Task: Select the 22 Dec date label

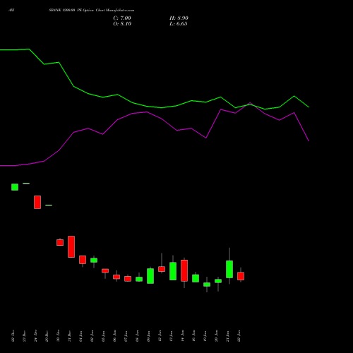Action: (x=13, y=336)
